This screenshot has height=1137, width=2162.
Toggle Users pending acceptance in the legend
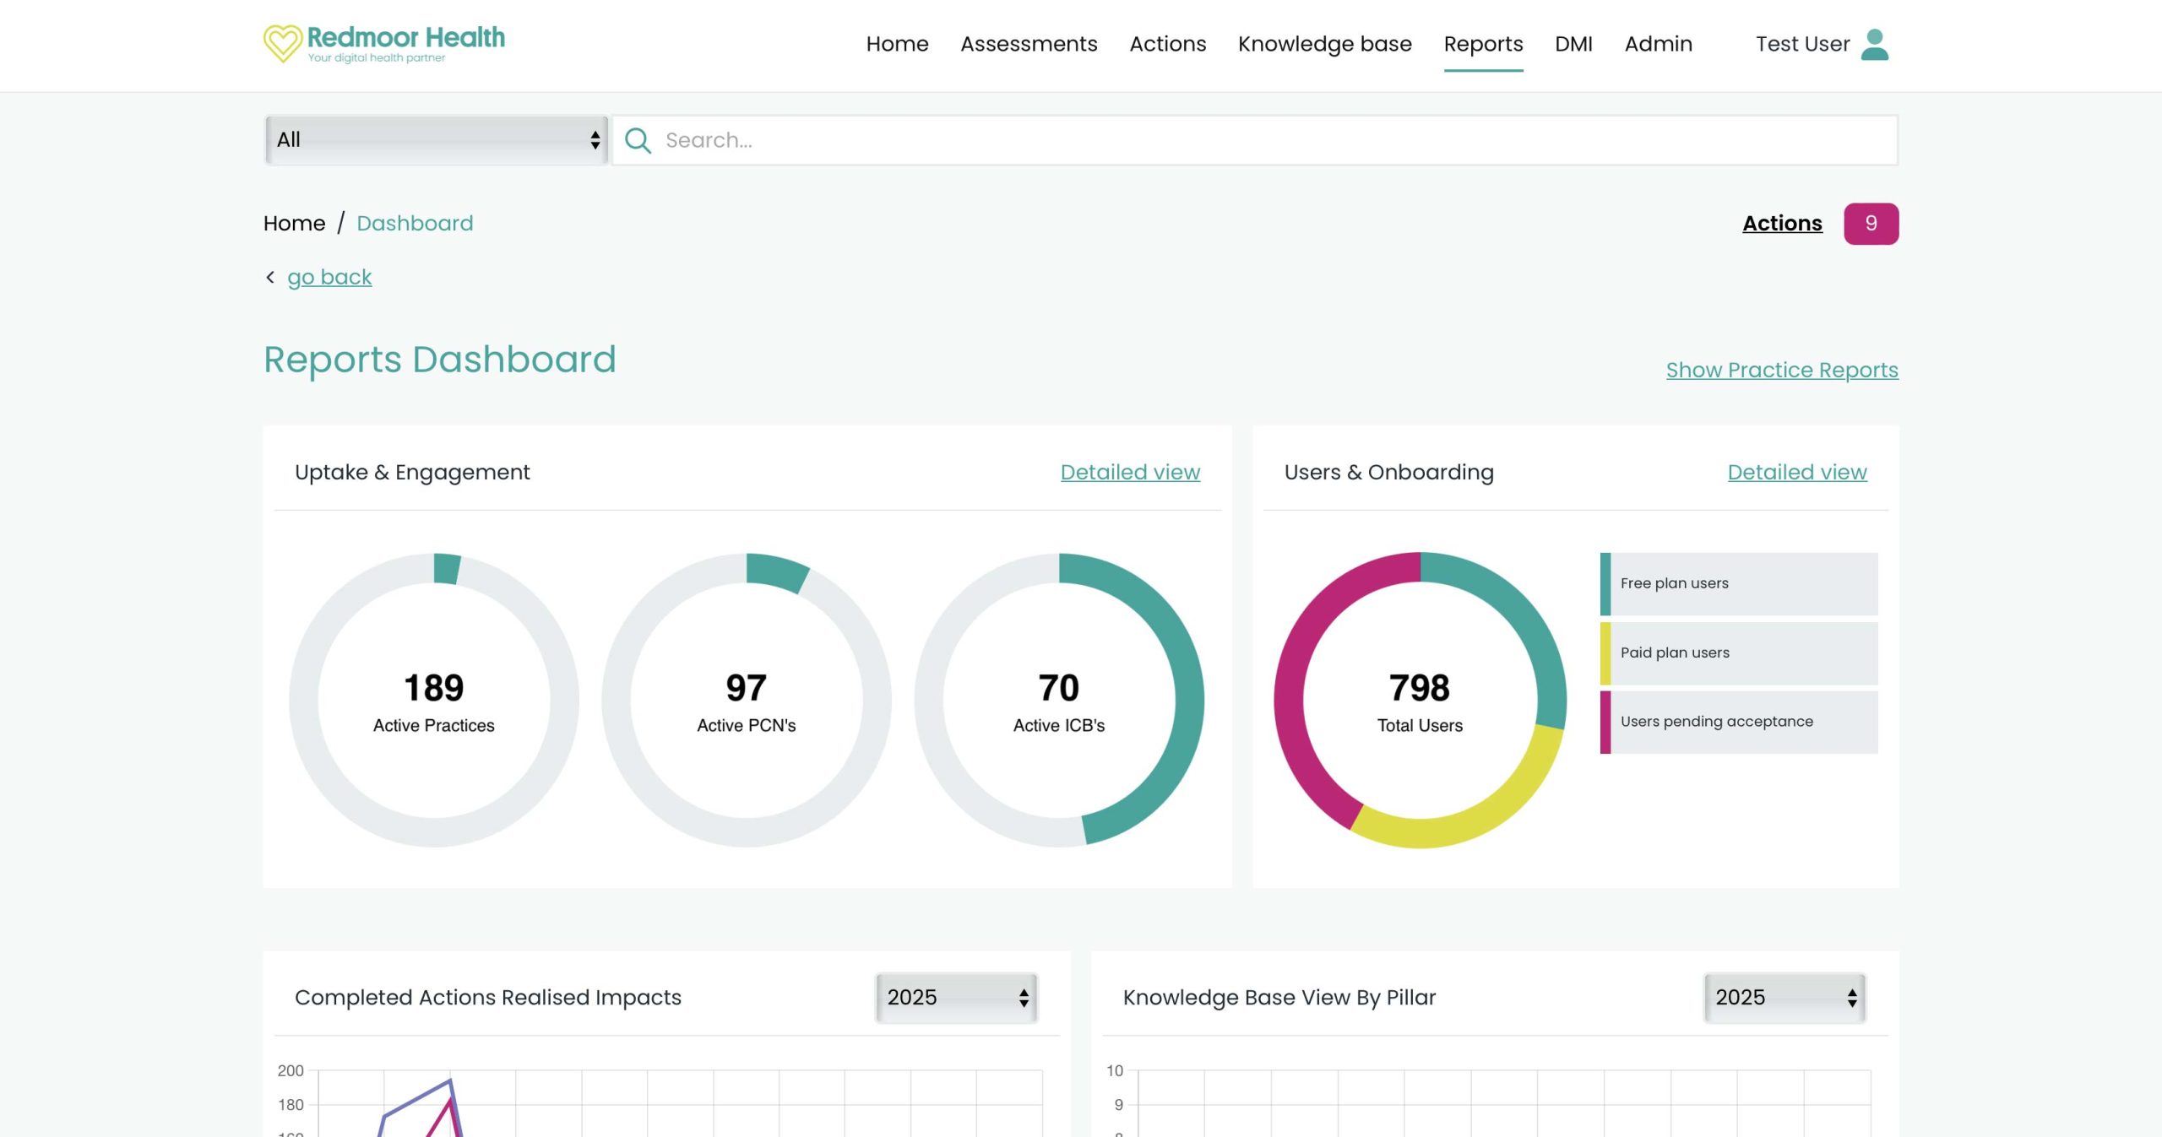click(1738, 721)
